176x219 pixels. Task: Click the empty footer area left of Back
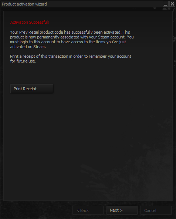pos(36,210)
